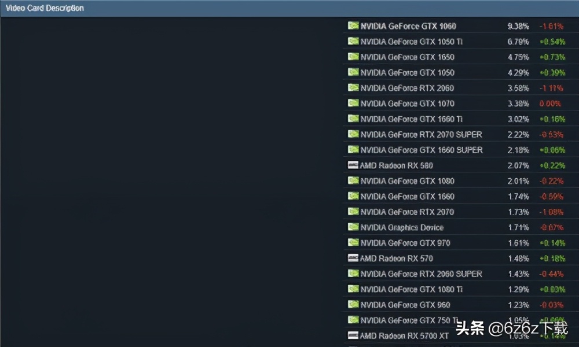The height and width of the screenshot is (347, 579).
Task: Choose the NVIDIA GeForce GTX 1080 Ti row
Action: point(411,289)
